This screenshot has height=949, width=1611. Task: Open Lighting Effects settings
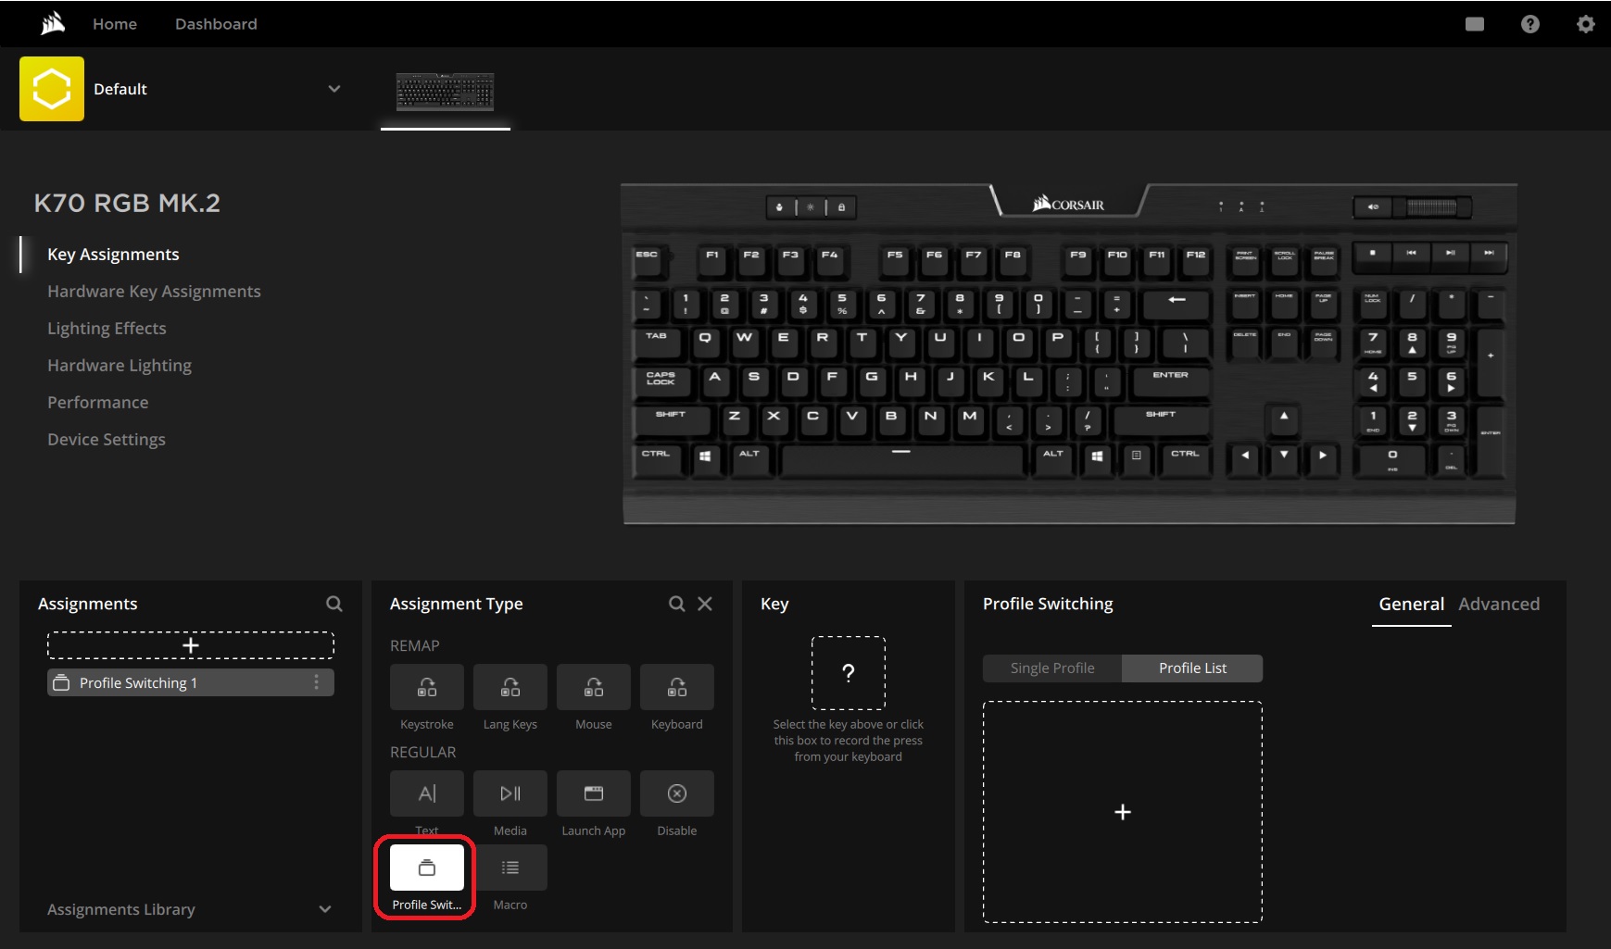(x=107, y=328)
